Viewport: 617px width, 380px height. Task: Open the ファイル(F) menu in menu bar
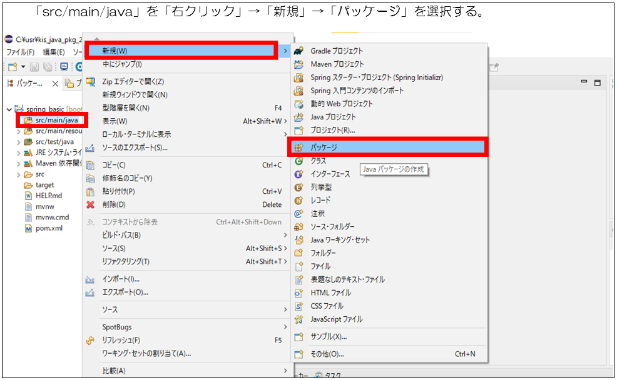click(20, 52)
